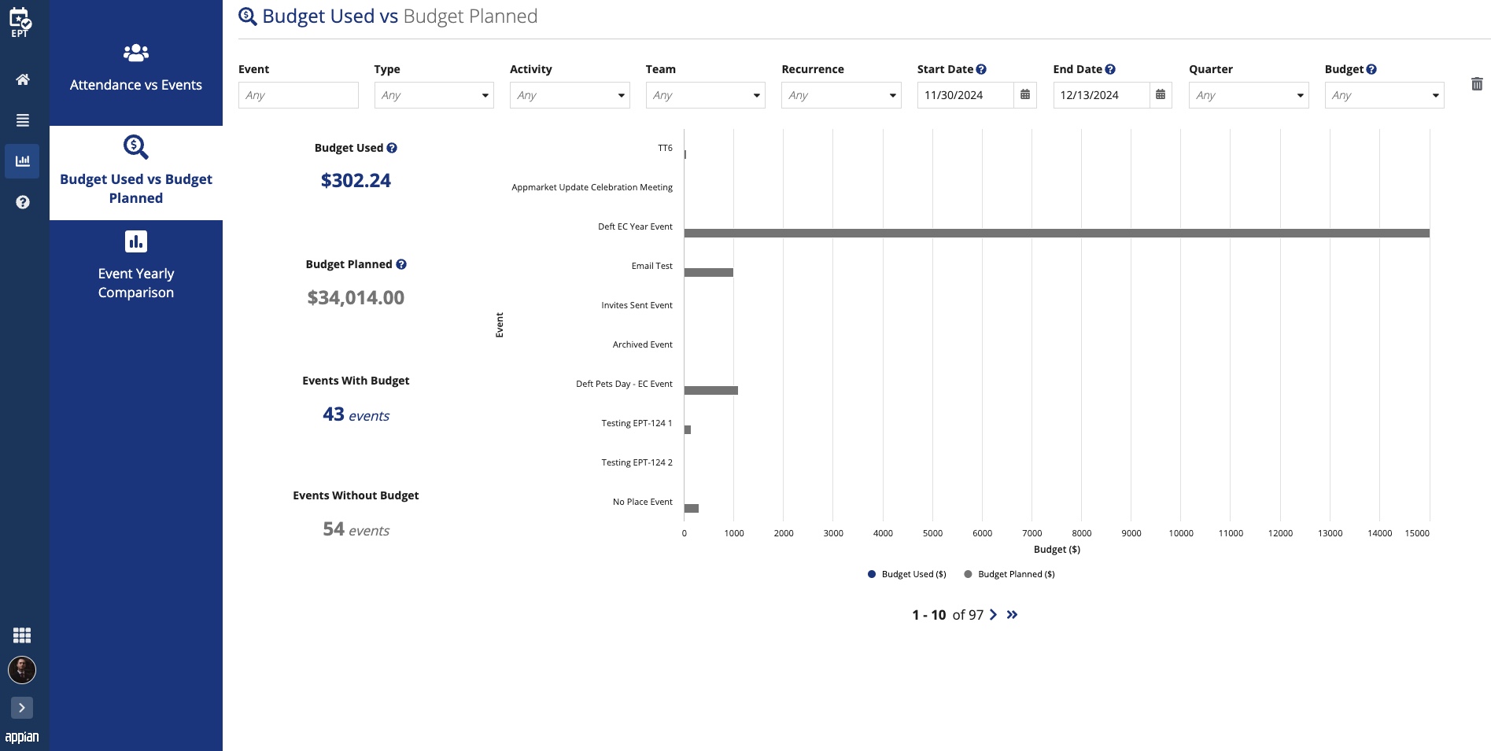Open the help question mark sidebar icon

(x=23, y=202)
